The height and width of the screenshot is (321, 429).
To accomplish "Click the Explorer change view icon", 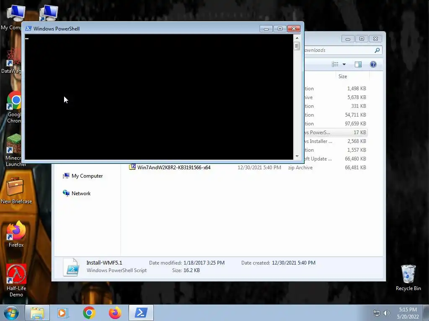I will (x=335, y=64).
